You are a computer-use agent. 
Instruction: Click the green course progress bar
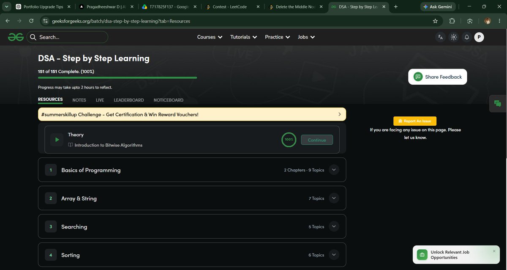tap(117, 78)
